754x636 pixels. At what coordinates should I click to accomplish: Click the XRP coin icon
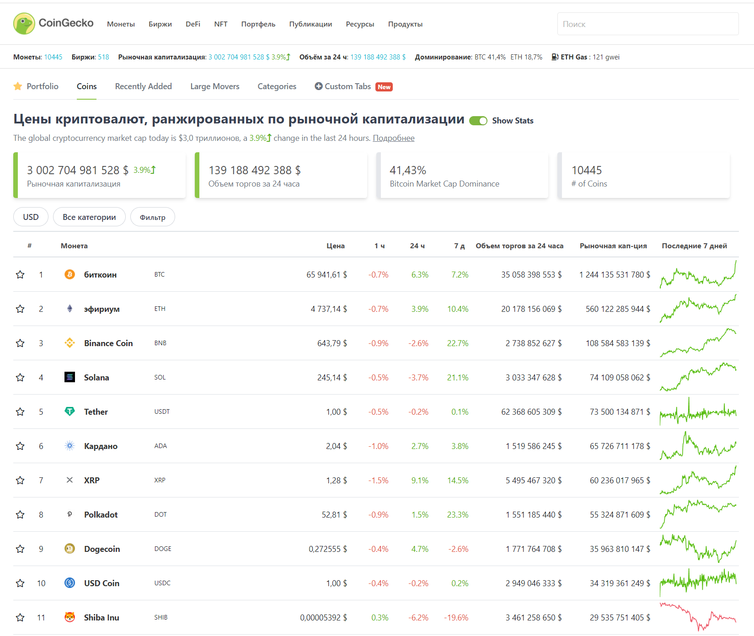click(70, 480)
